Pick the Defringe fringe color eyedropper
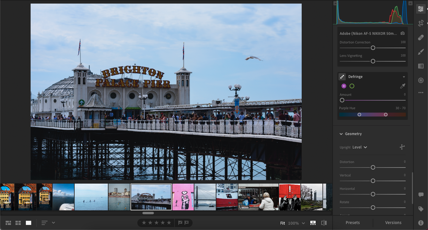Viewport: 428px width, 230px height. (x=402, y=86)
